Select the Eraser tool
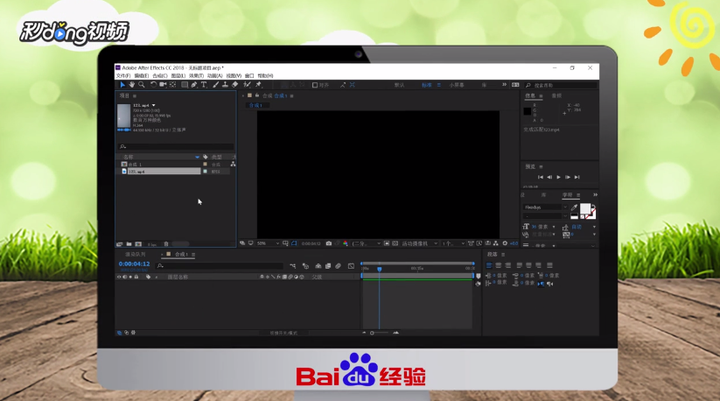Image resolution: width=720 pixels, height=401 pixels. [235, 85]
